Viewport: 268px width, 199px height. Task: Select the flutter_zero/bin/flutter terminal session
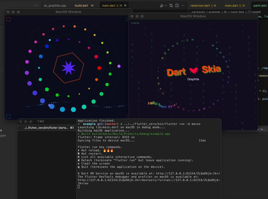(47, 128)
